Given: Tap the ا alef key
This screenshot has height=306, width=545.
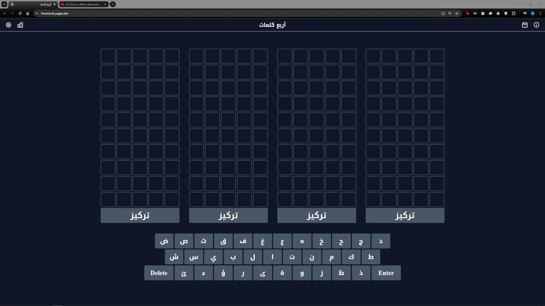Looking at the screenshot, I should (272, 257).
